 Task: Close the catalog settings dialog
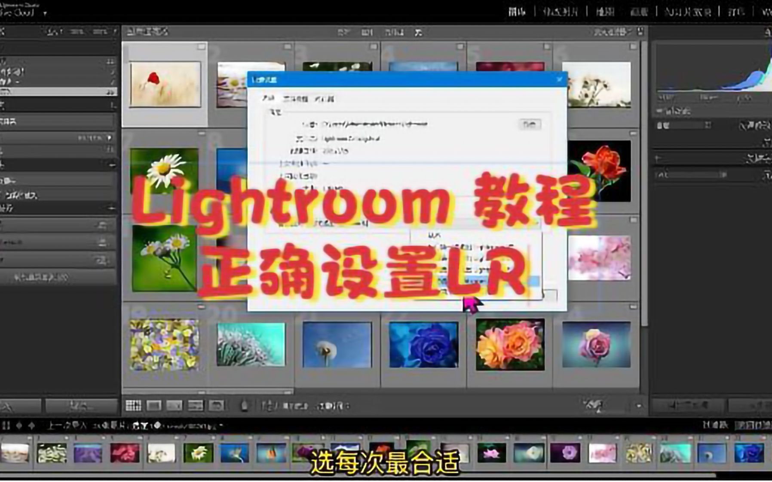[x=559, y=79]
